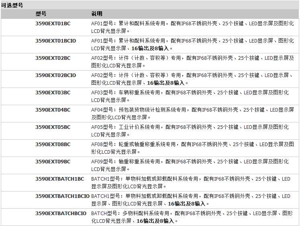The height and width of the screenshot is (226, 300).
Task: Select model 3590EXTBATCH1BCIO
Action: (62, 196)
